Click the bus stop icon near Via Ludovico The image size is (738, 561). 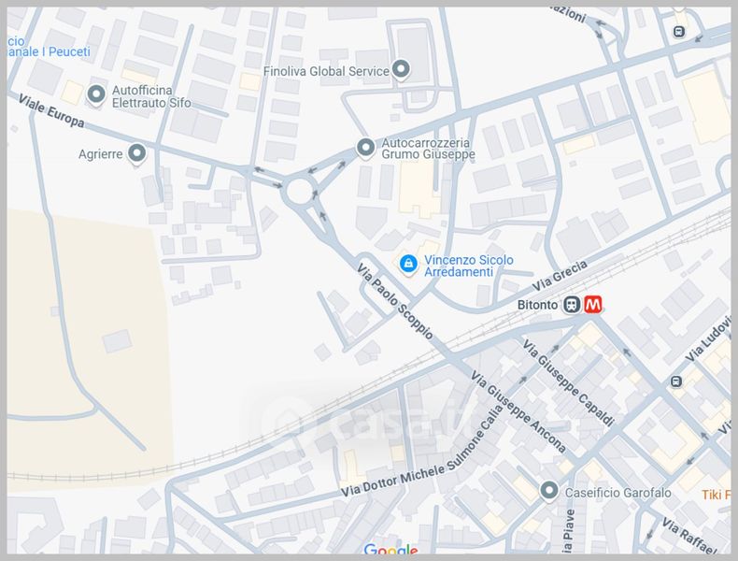click(676, 381)
